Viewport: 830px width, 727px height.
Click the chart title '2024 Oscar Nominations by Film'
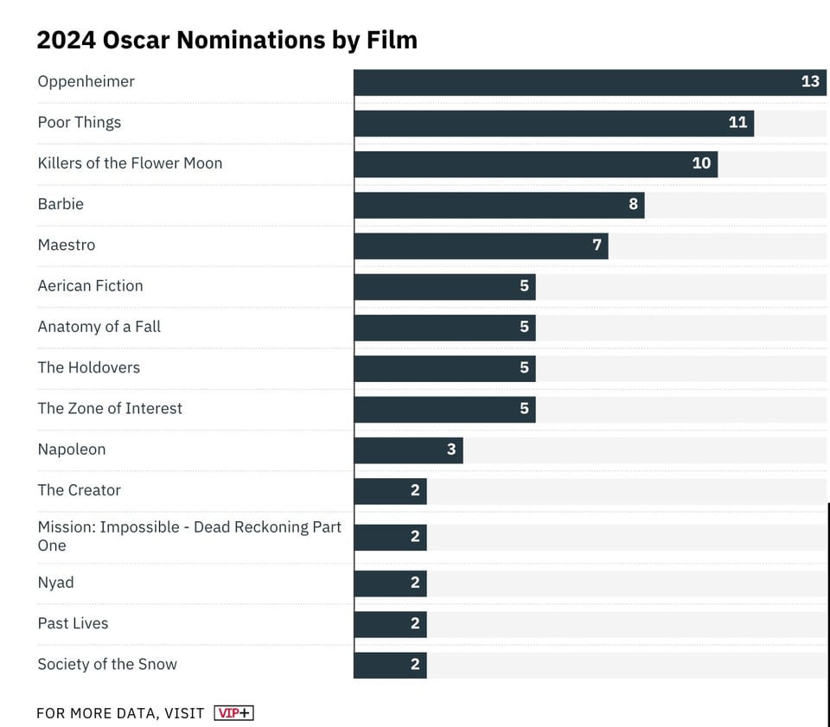click(227, 40)
